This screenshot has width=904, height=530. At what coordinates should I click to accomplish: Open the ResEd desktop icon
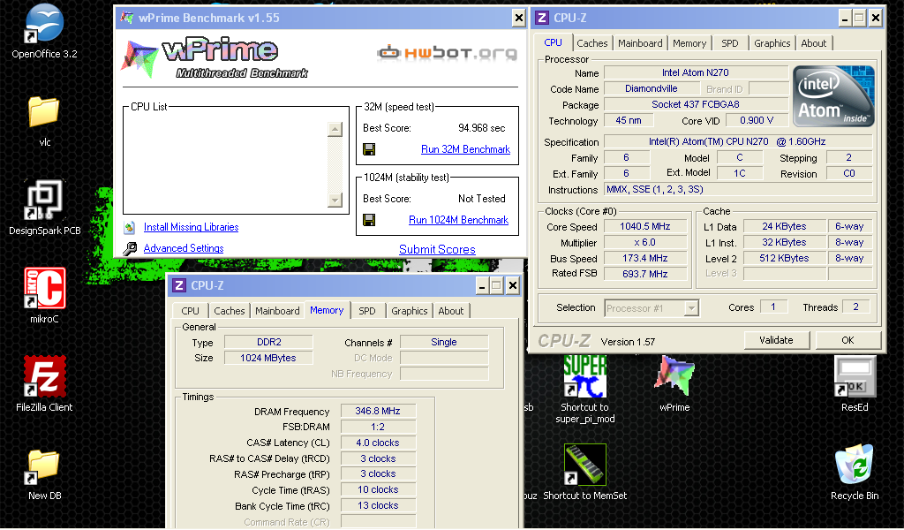(855, 376)
